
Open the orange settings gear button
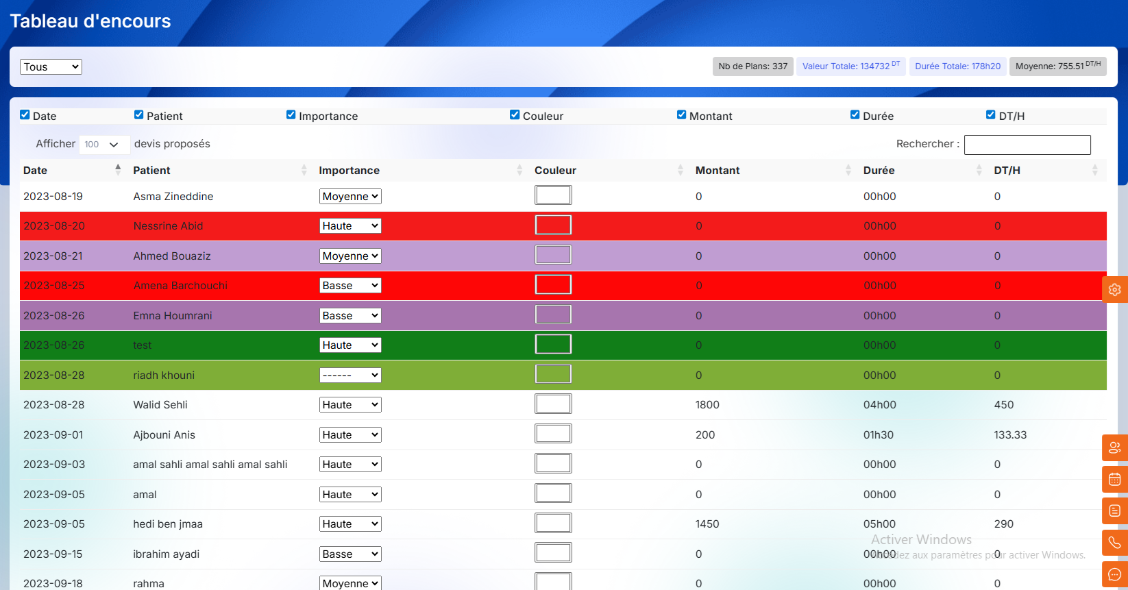(1114, 289)
